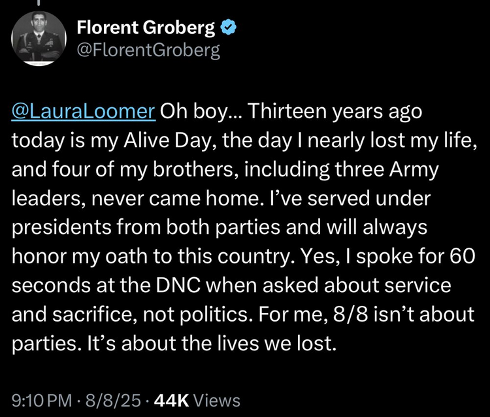Open the Florent Groberg display name
The height and width of the screenshot is (417, 490).
[x=146, y=27]
